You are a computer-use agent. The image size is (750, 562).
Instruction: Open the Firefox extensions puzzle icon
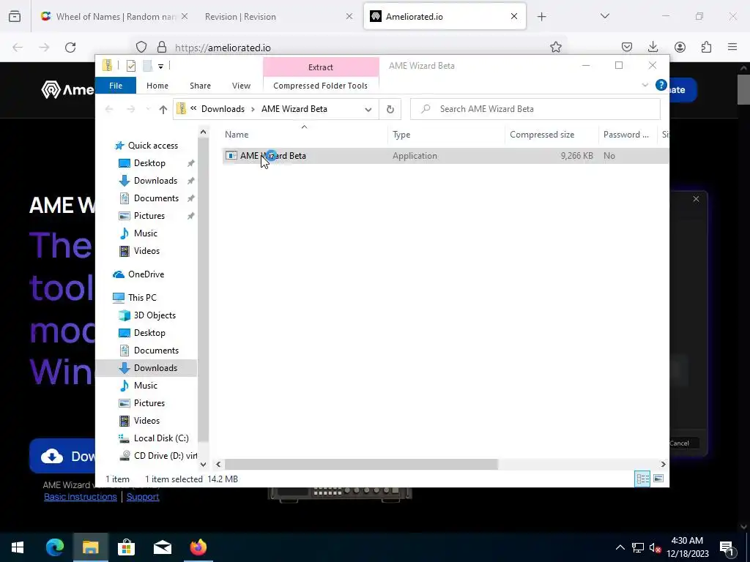click(x=706, y=47)
